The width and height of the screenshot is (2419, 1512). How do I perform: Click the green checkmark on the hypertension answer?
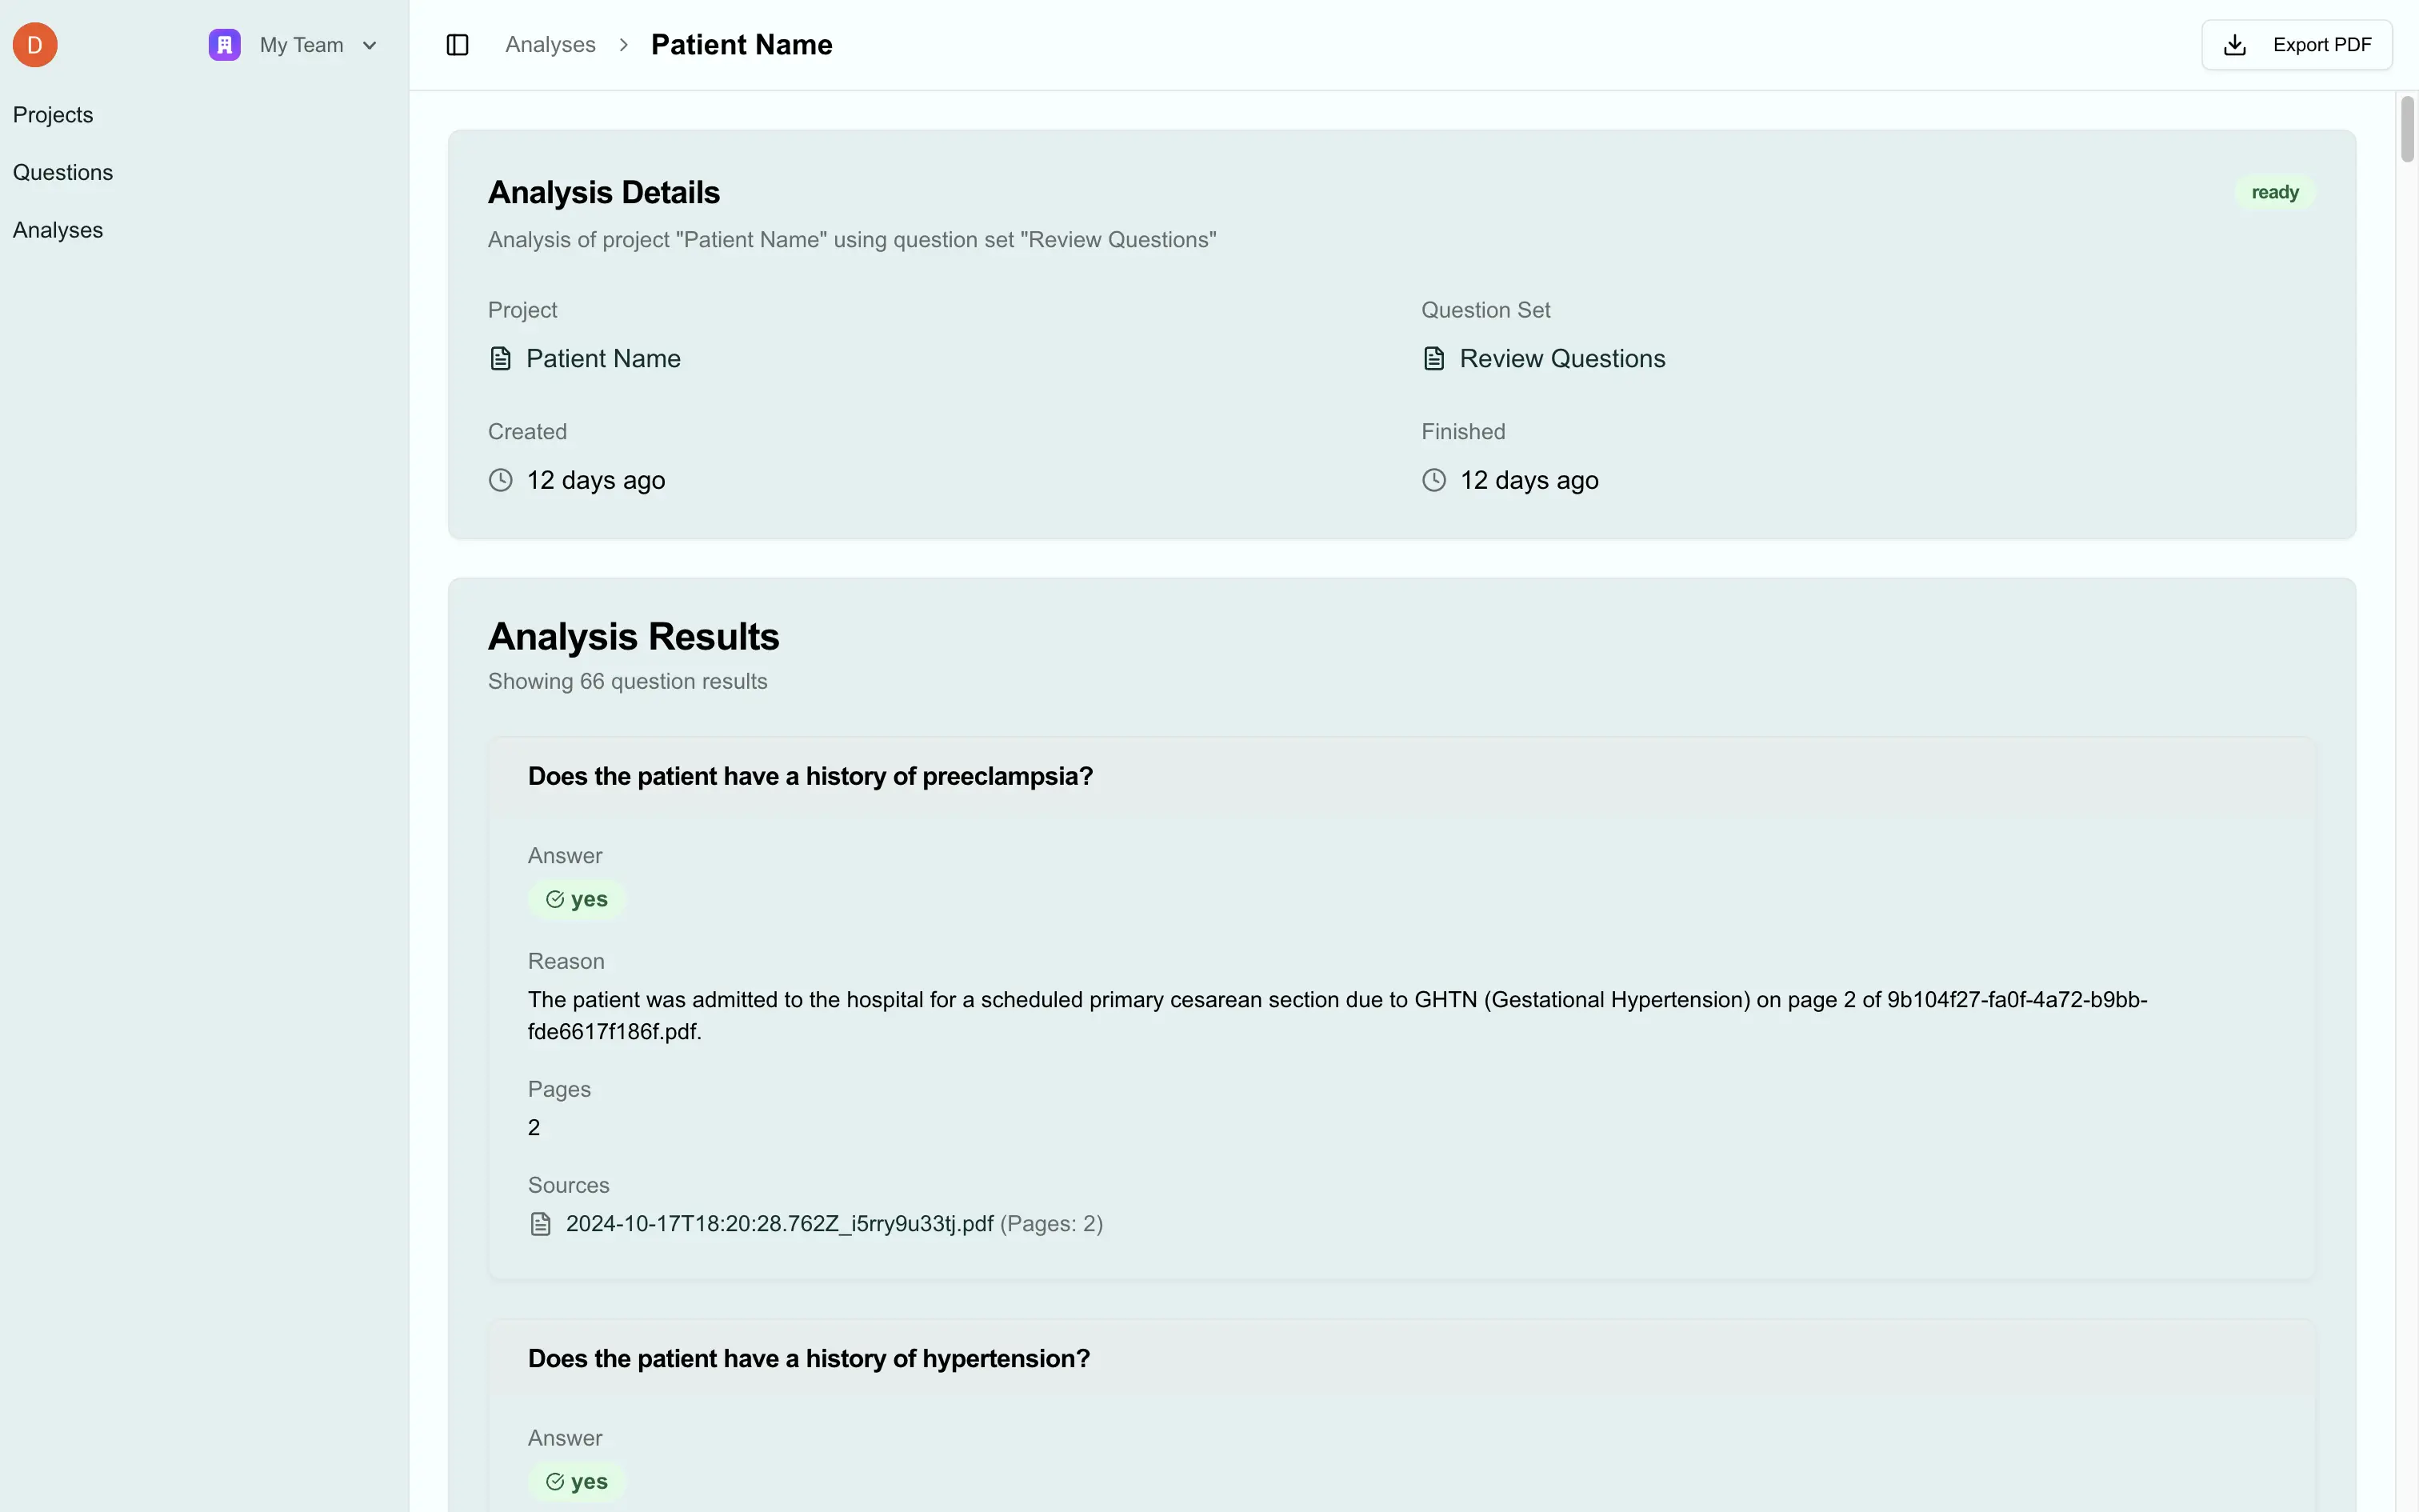(x=555, y=1481)
